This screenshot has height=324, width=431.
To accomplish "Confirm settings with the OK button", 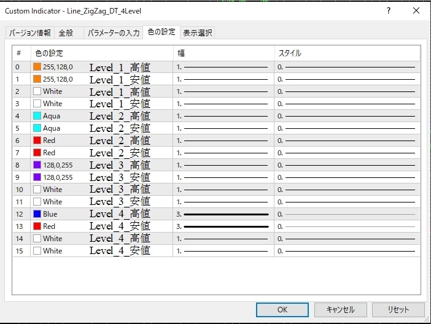I will tap(282, 310).
